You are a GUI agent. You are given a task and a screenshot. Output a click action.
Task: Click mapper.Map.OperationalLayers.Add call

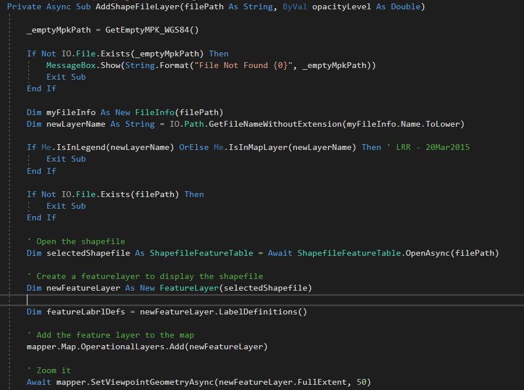147,347
